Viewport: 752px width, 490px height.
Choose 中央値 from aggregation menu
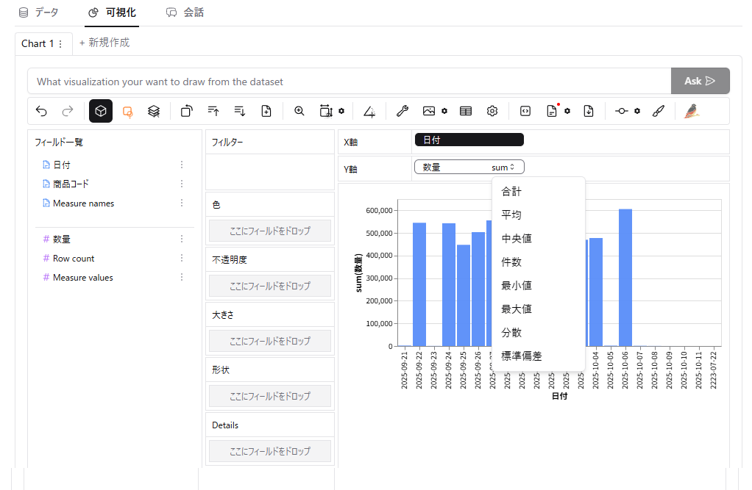pos(539,239)
